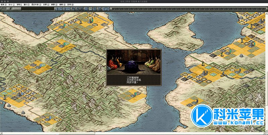The image size is (268, 135).
Task: Click the first wide scroll-shaped toolbar button
Action: click(59, 9)
